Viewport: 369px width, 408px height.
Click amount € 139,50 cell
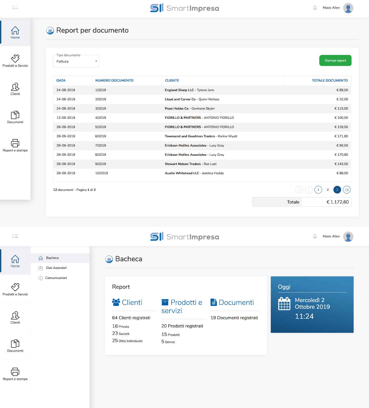click(x=341, y=127)
